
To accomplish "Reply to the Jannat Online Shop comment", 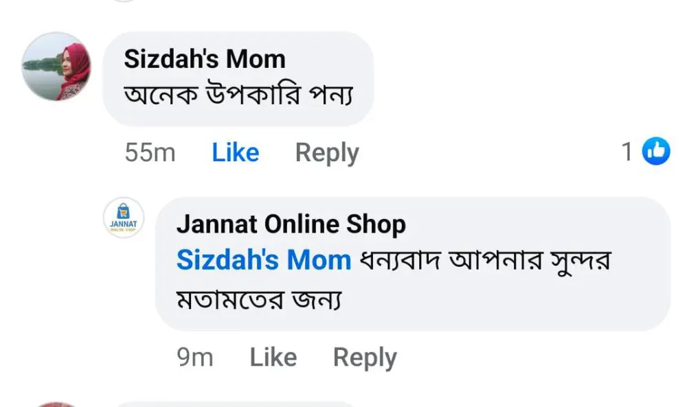I will (x=364, y=357).
